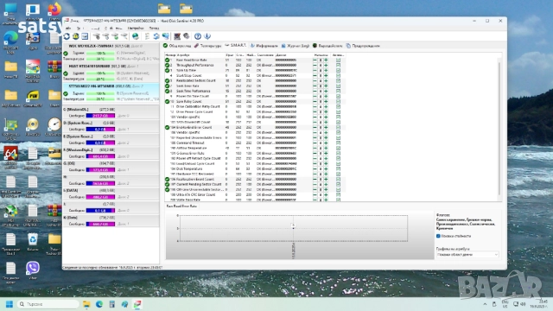The image size is (553, 311).
Task: Toggle enable box in Start/Stop Count row
Action: (x=338, y=76)
